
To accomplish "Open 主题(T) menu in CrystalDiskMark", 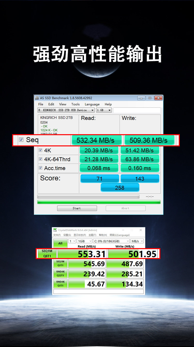I will click(92, 235).
